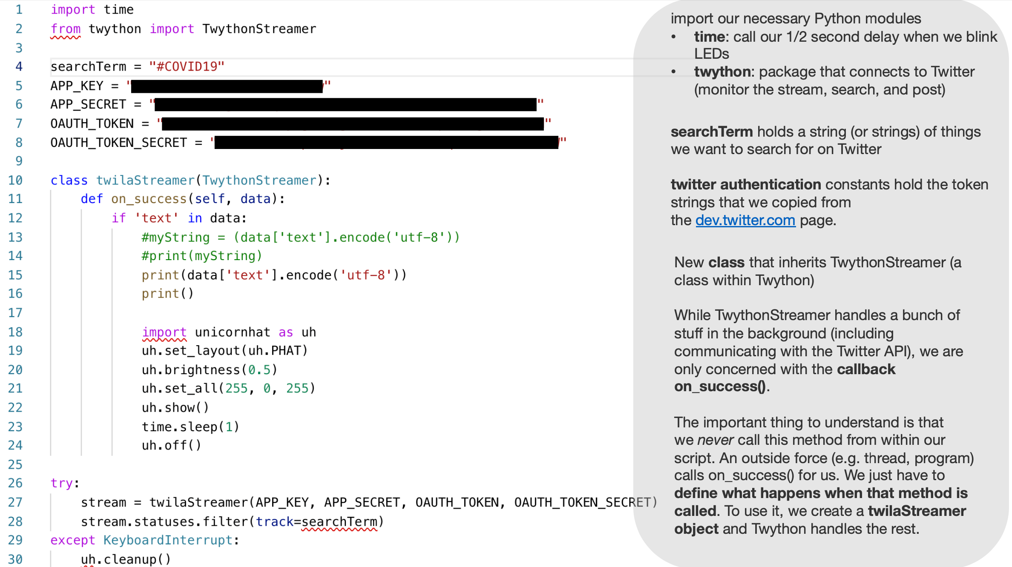Viewport: 1012px width, 567px height.
Task: Click bold 'searchTerm' word in notes panel
Action: [x=712, y=132]
